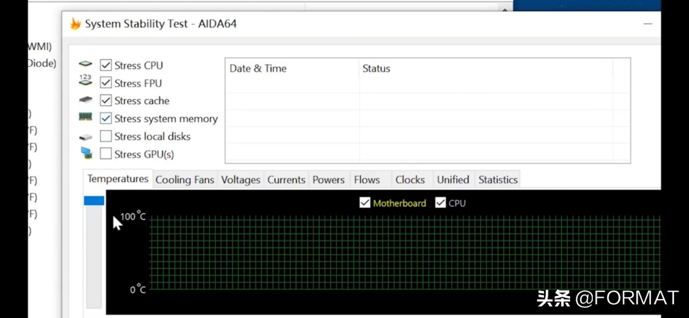Click the monitor icon beside Stress GPU(s)
Screen dimensions: 689x318
86,153
